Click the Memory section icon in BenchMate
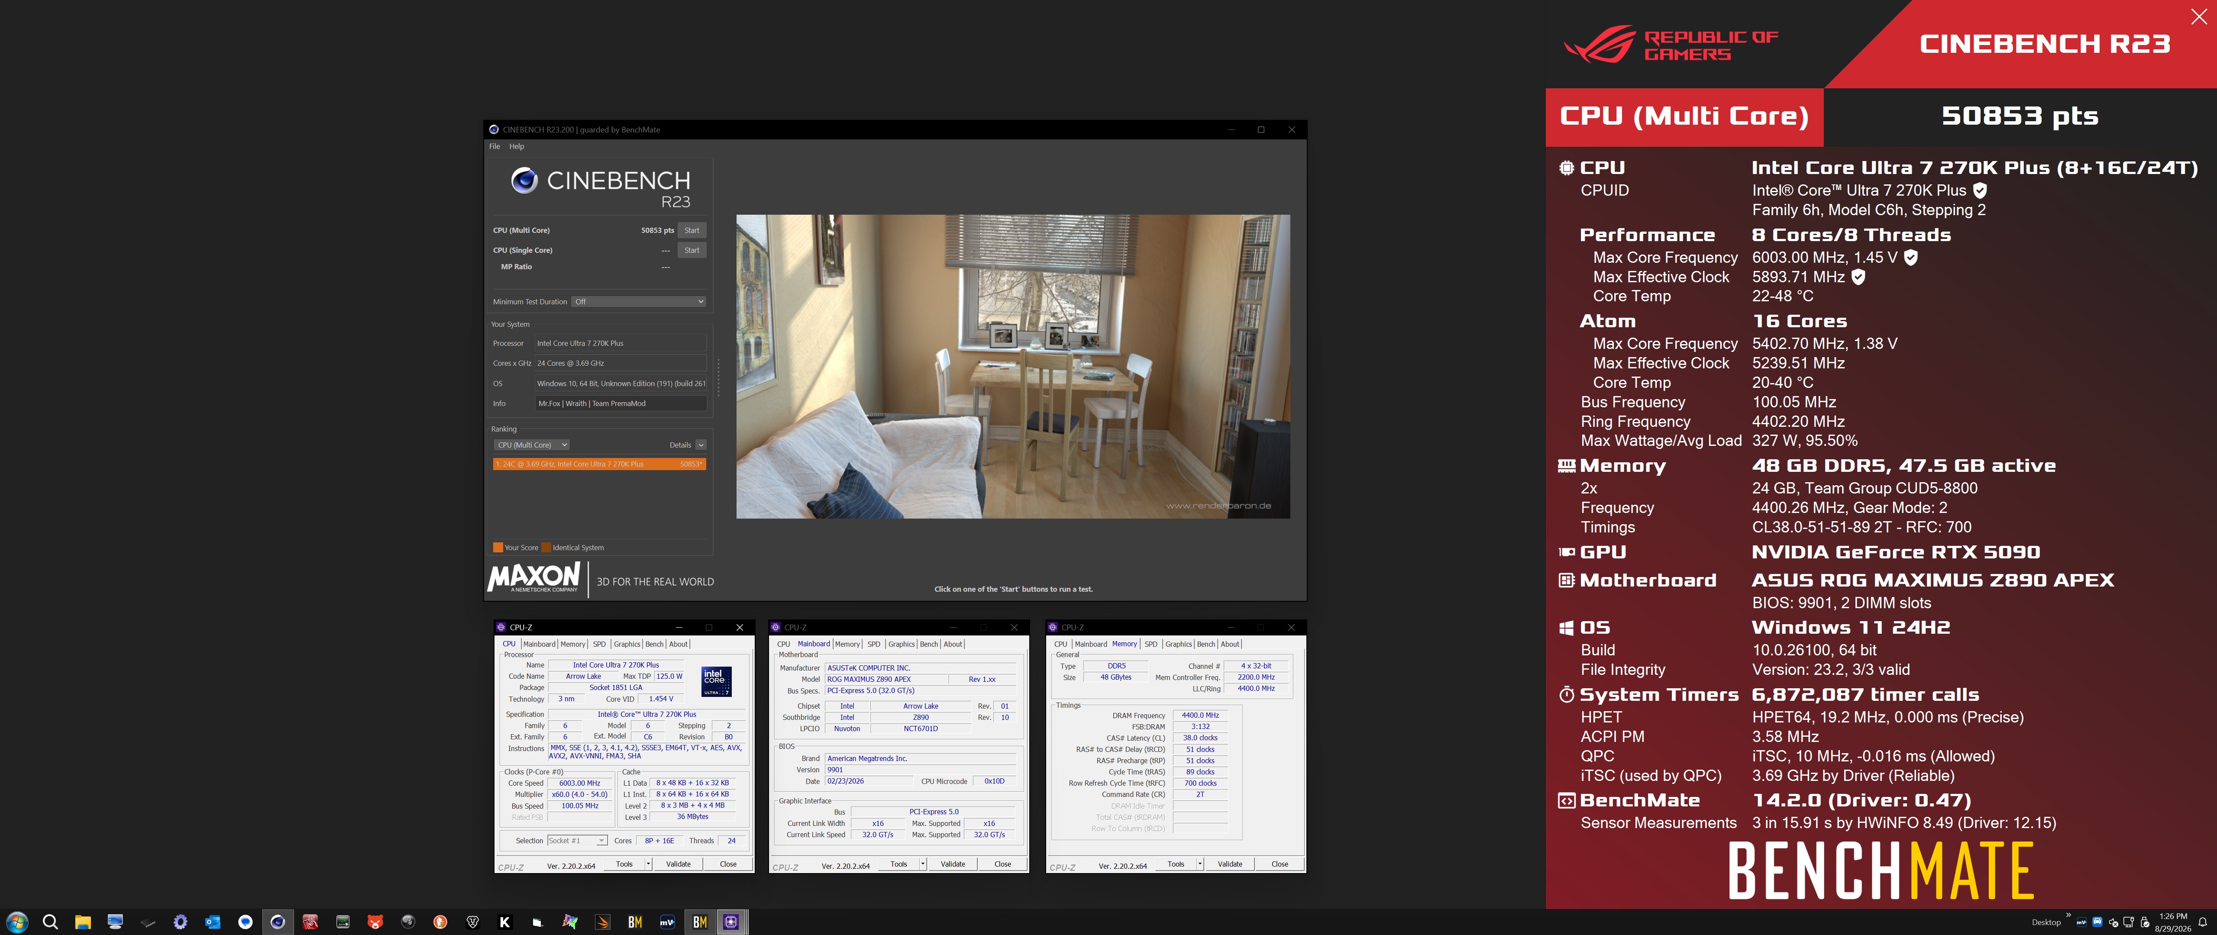The image size is (2217, 935). pos(1566,465)
